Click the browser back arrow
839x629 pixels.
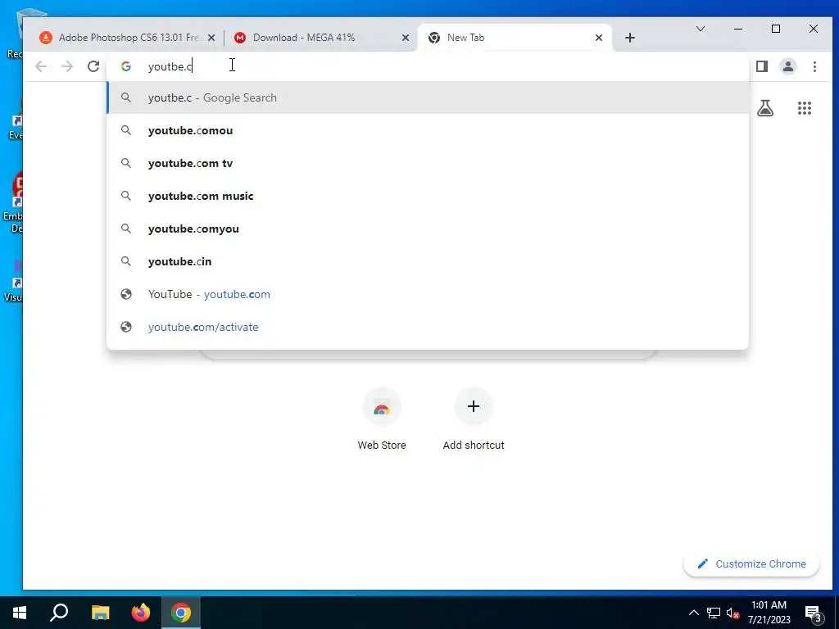tap(41, 66)
